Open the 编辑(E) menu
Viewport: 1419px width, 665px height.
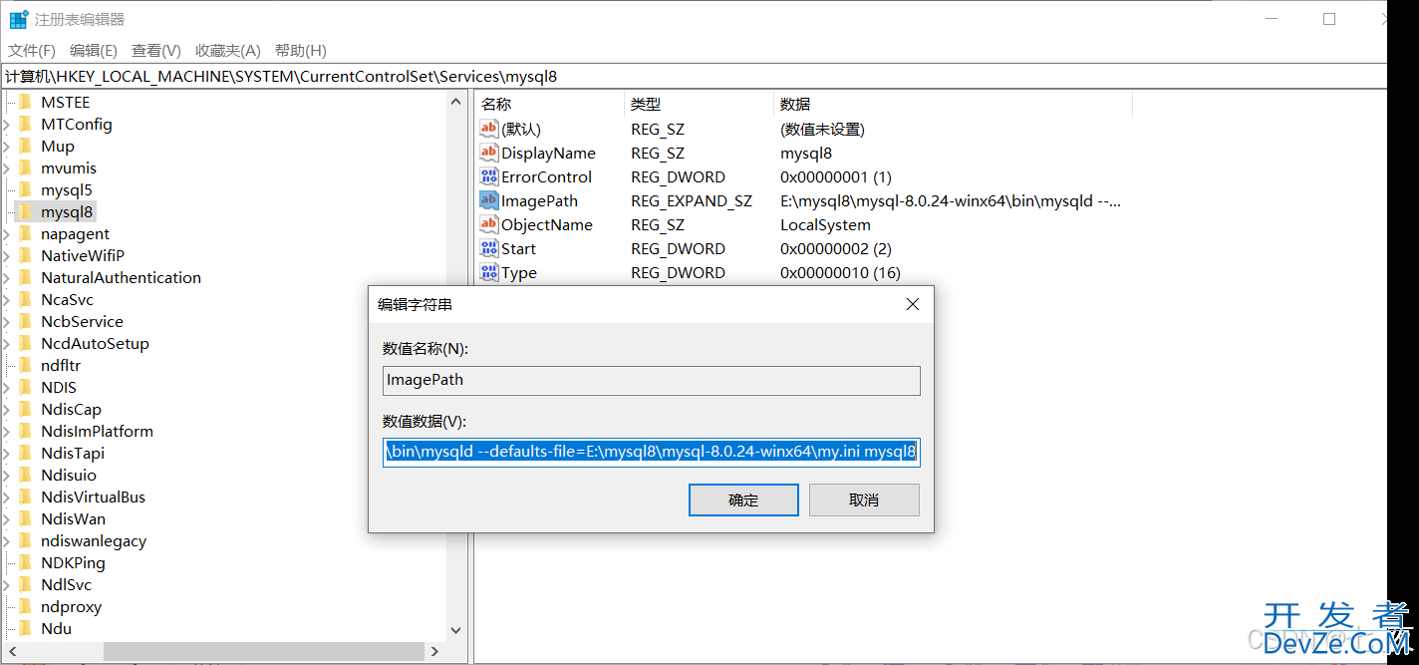[94, 50]
